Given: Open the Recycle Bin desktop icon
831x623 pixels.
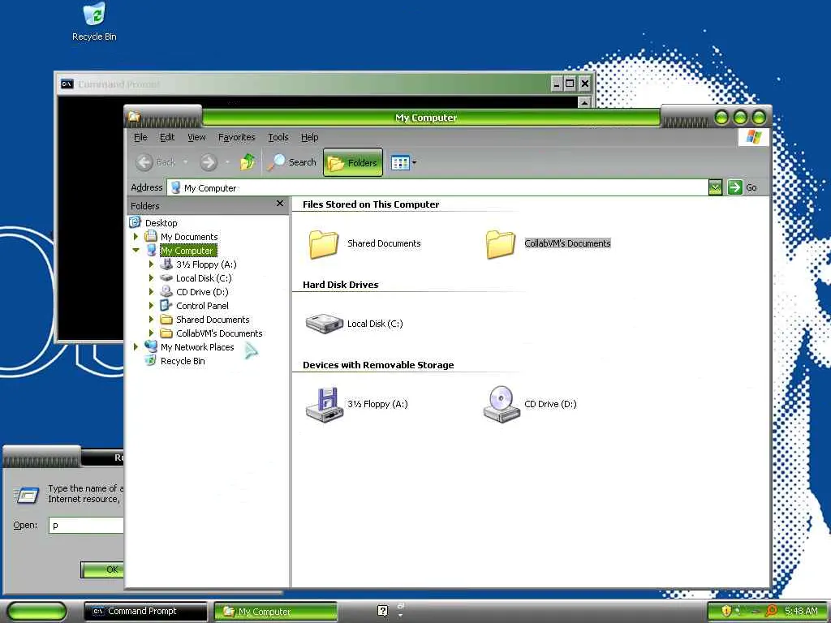Looking at the screenshot, I should 94,22.
